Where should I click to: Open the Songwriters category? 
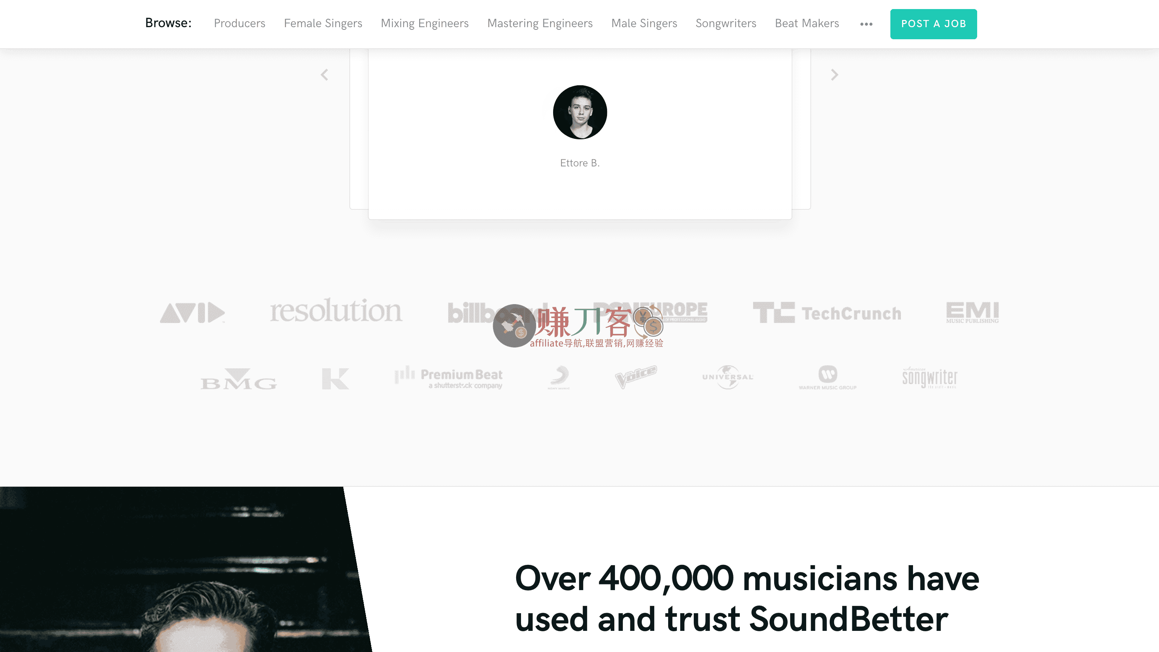tap(726, 23)
